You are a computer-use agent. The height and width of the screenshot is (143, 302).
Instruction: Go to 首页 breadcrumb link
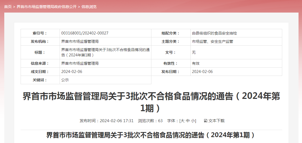[8, 7]
